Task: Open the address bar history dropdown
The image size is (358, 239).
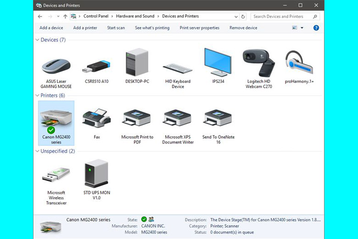Action: 236,17
